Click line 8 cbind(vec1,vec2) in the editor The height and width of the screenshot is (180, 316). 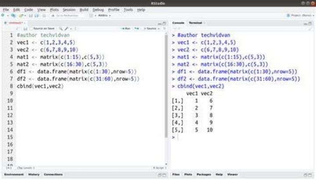click(x=40, y=86)
